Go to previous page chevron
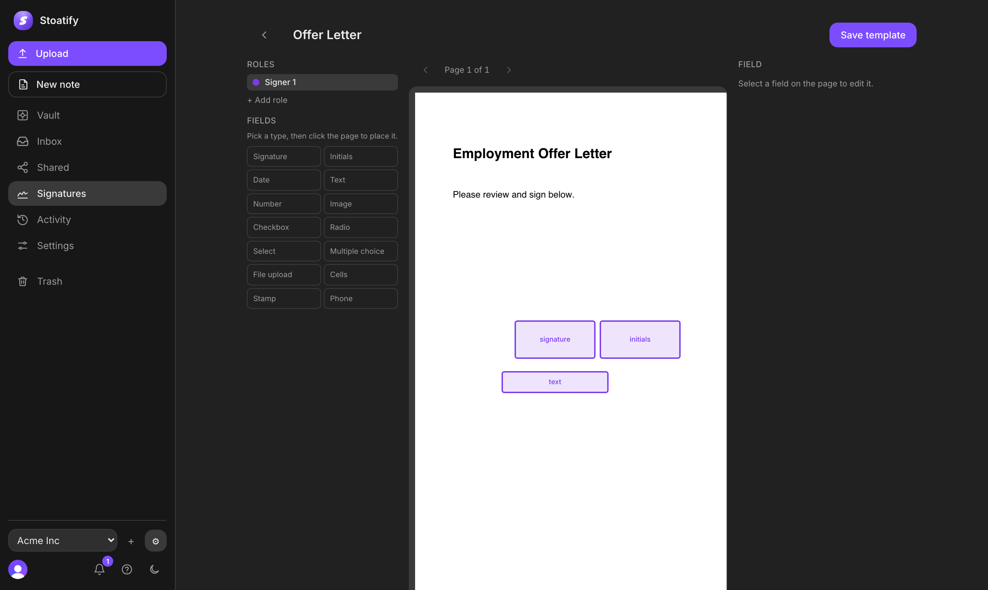 (x=425, y=70)
